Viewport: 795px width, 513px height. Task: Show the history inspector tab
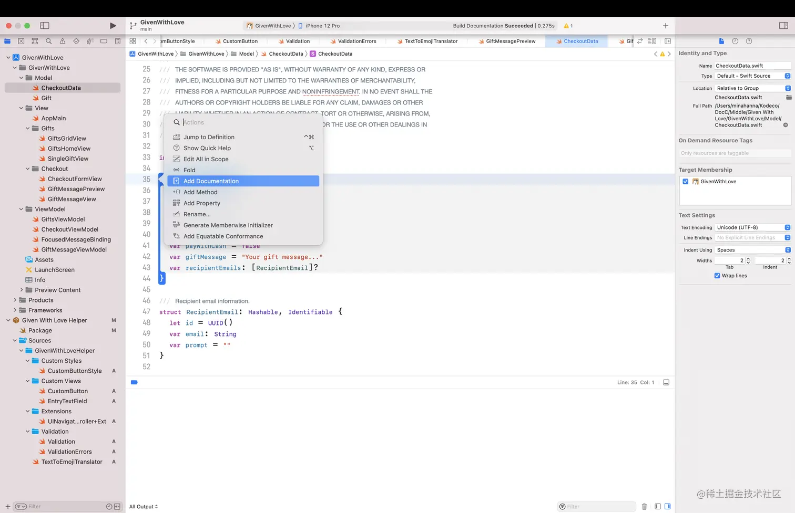pyautogui.click(x=735, y=41)
